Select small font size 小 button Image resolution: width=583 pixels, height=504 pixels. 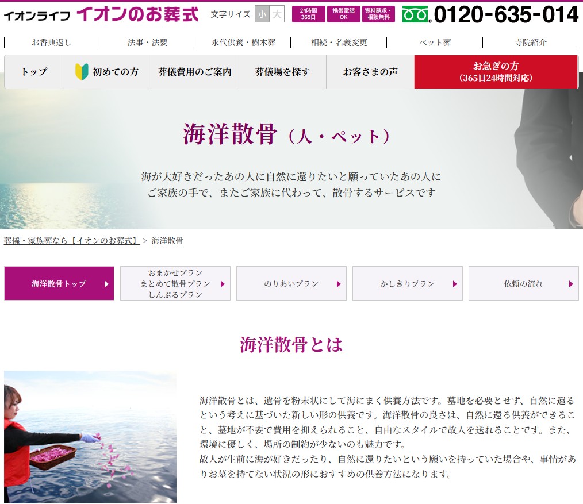(262, 14)
